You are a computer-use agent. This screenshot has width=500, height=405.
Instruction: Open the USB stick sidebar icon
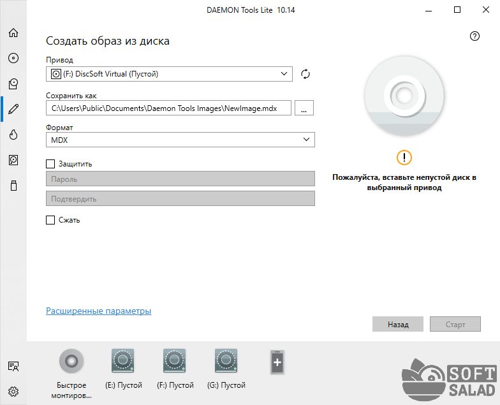[13, 186]
